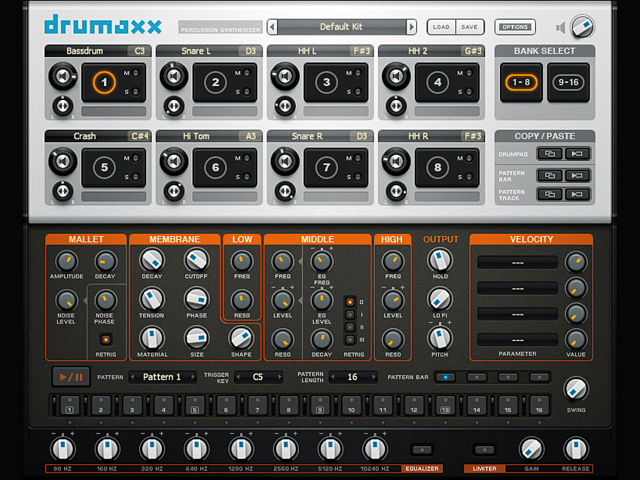The image size is (640, 480).
Task: Trigger Snare L pad 2
Action: pyautogui.click(x=215, y=82)
